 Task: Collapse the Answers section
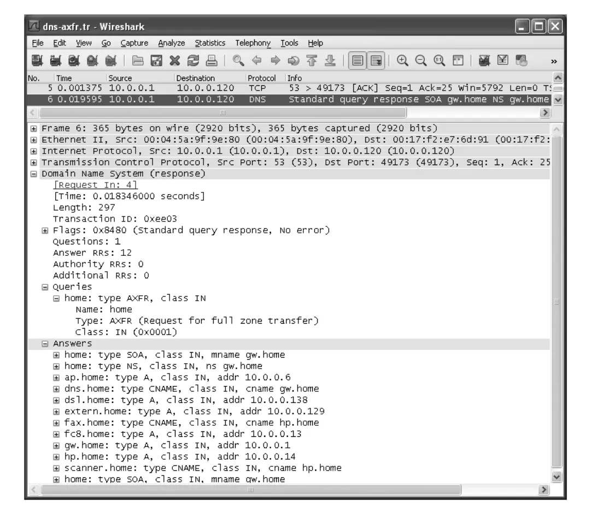coord(45,343)
